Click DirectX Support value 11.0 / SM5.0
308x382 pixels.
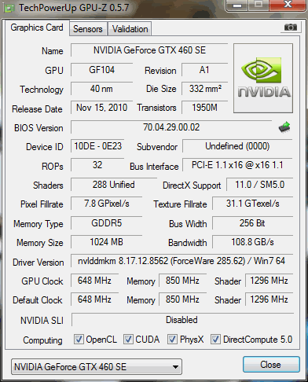[259, 185]
